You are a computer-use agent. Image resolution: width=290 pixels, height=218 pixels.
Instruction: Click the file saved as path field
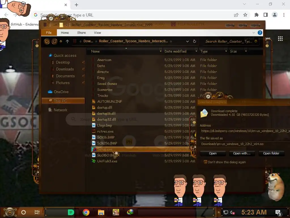[x=245, y=144]
